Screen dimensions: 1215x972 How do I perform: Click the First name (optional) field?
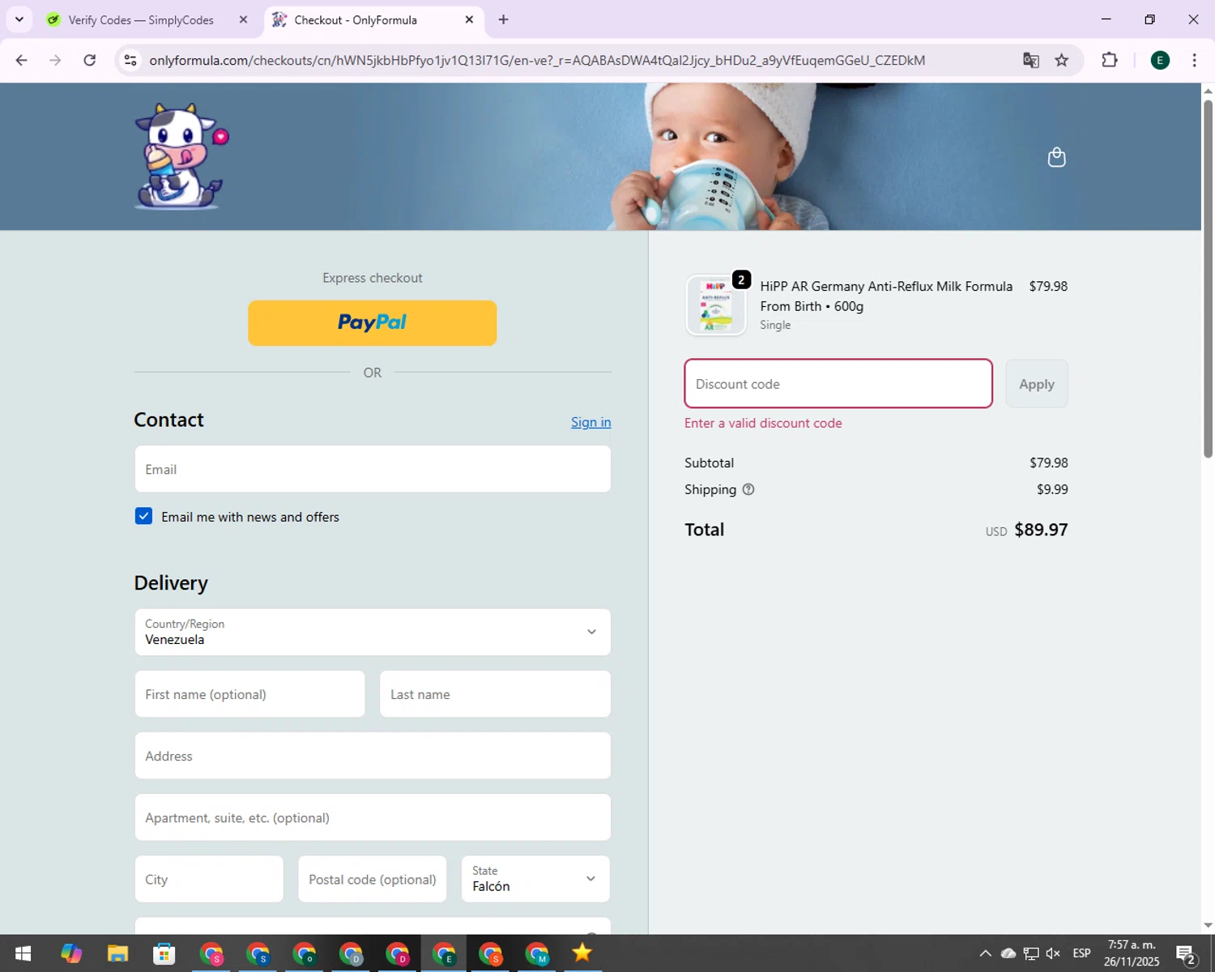(249, 694)
